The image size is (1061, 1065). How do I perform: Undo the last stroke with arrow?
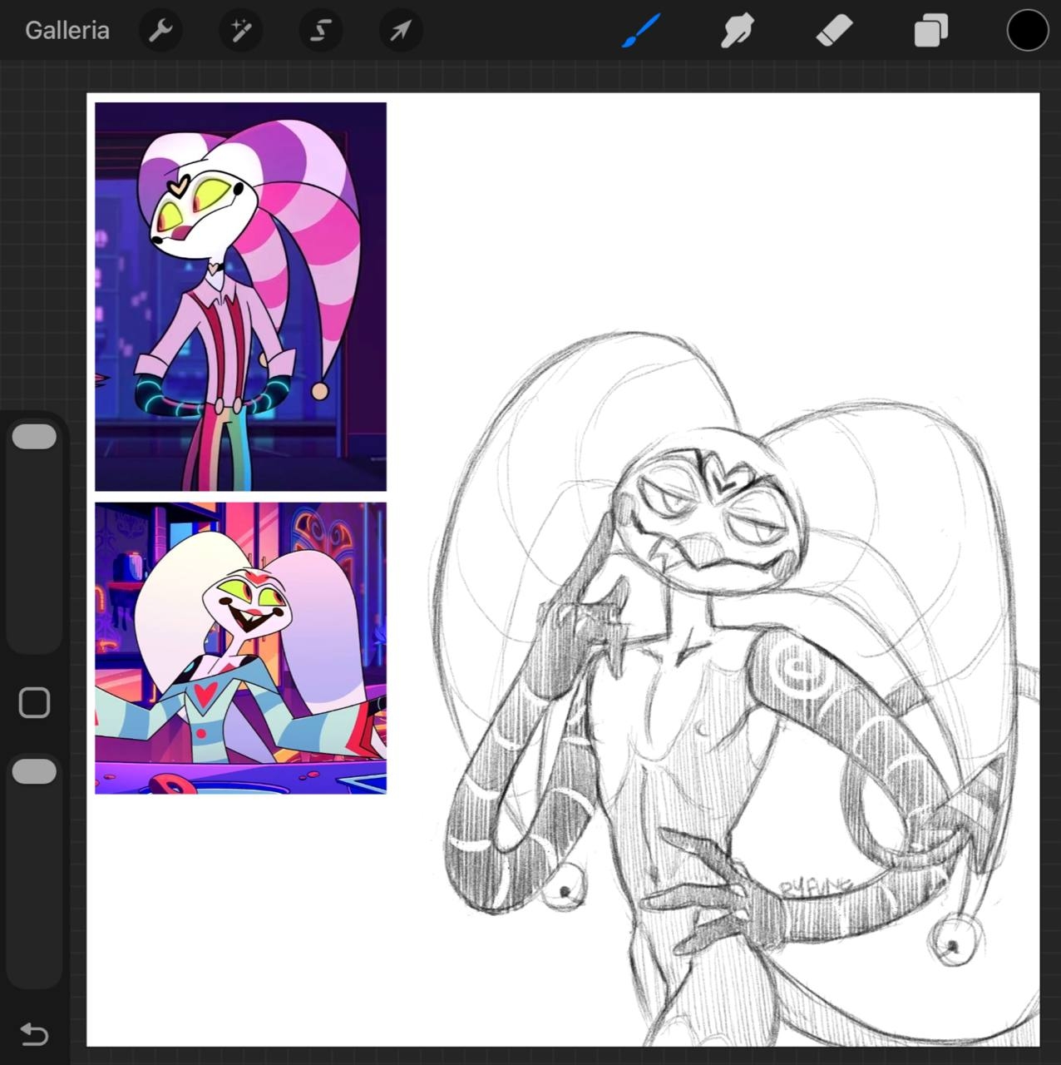click(x=34, y=1033)
